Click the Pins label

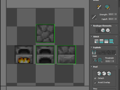[95, 89]
